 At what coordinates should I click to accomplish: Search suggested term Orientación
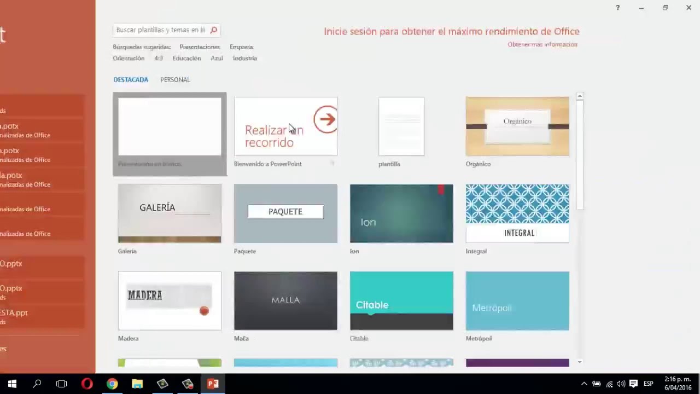[x=129, y=58]
